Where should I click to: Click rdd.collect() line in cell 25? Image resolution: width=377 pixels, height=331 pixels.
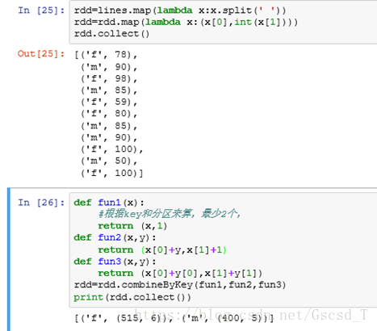[x=111, y=34]
